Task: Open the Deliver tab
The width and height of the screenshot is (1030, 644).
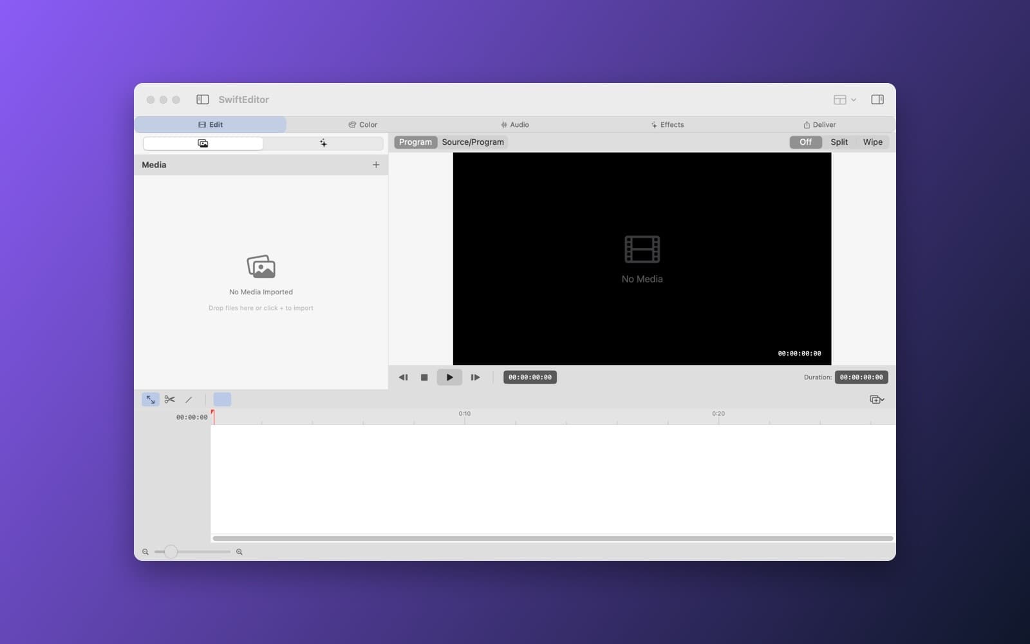Action: (x=819, y=124)
